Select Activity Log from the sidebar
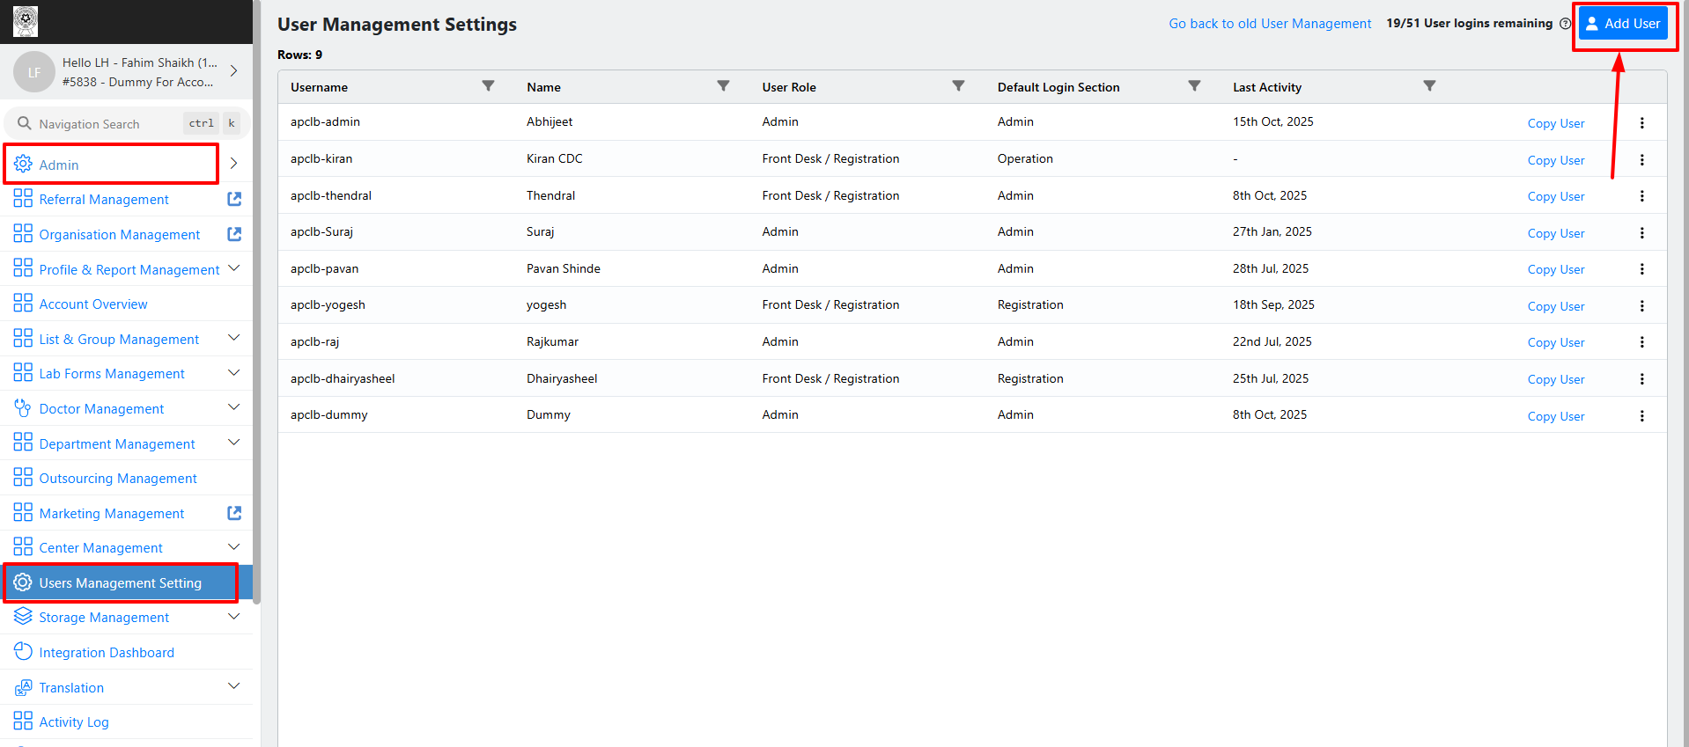The height and width of the screenshot is (747, 1689). 74,722
